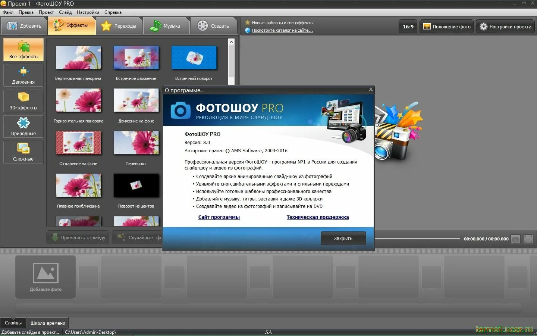The image size is (537, 336).
Task: Choose the Поворот из центра effect thumbnail
Action: pos(136,185)
